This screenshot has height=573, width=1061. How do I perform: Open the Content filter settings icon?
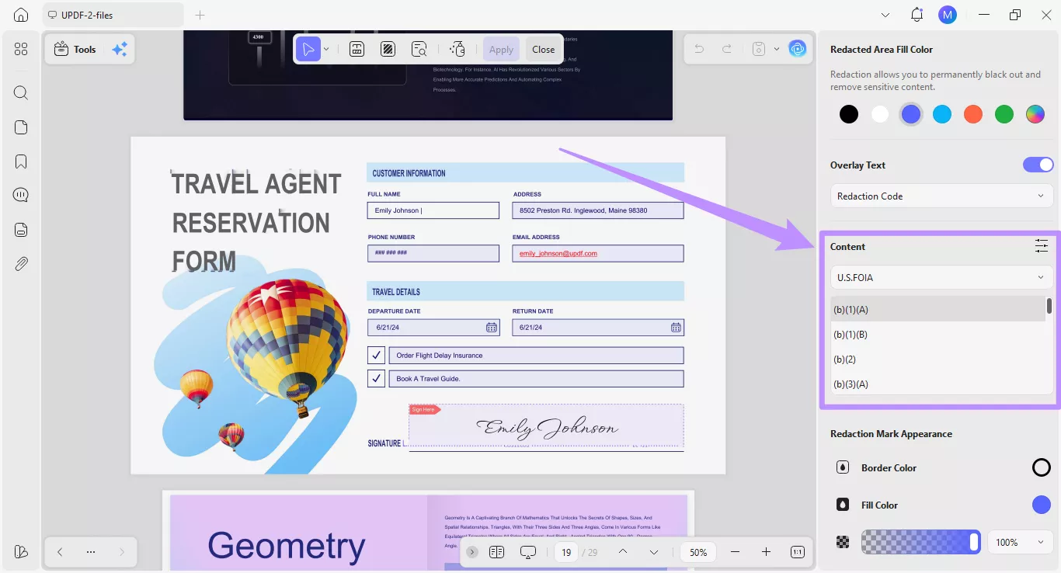click(x=1042, y=246)
